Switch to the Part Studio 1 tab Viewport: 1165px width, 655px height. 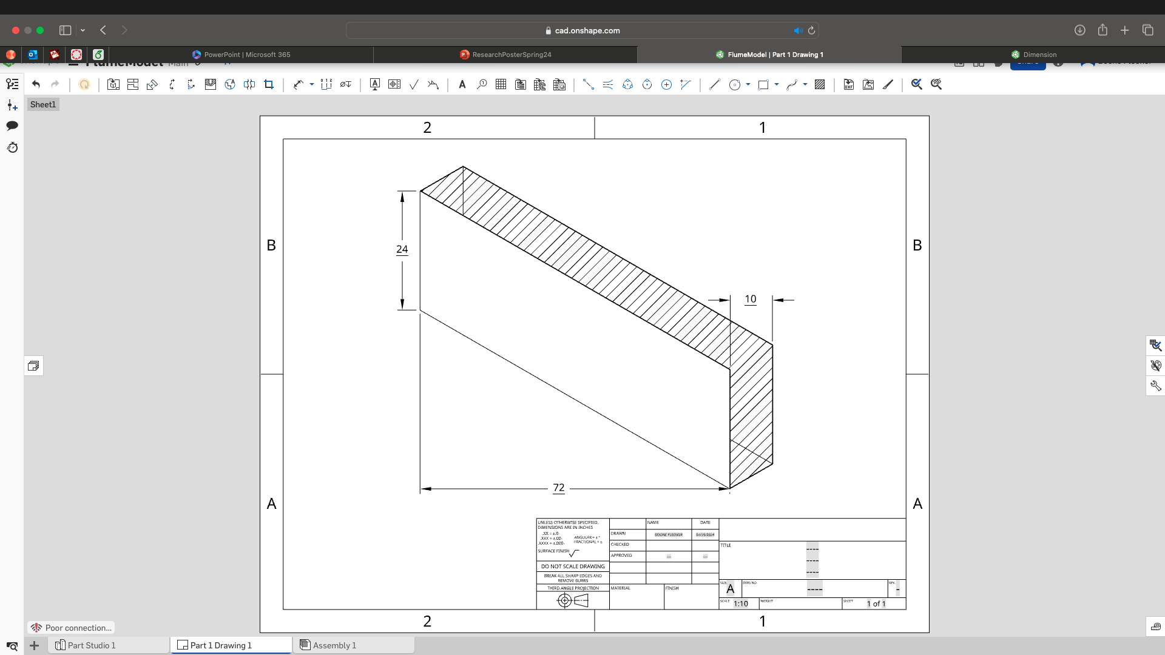[x=91, y=645]
